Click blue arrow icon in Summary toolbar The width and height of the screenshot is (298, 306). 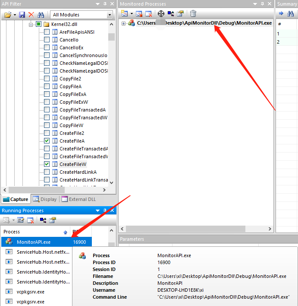click(x=281, y=13)
